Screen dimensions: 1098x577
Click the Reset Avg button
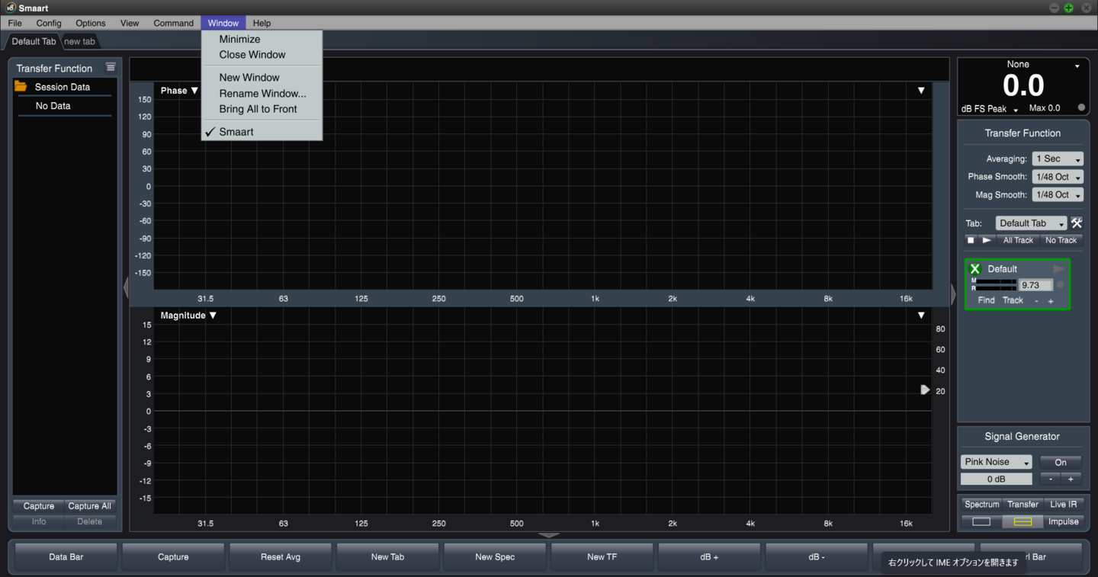(280, 557)
